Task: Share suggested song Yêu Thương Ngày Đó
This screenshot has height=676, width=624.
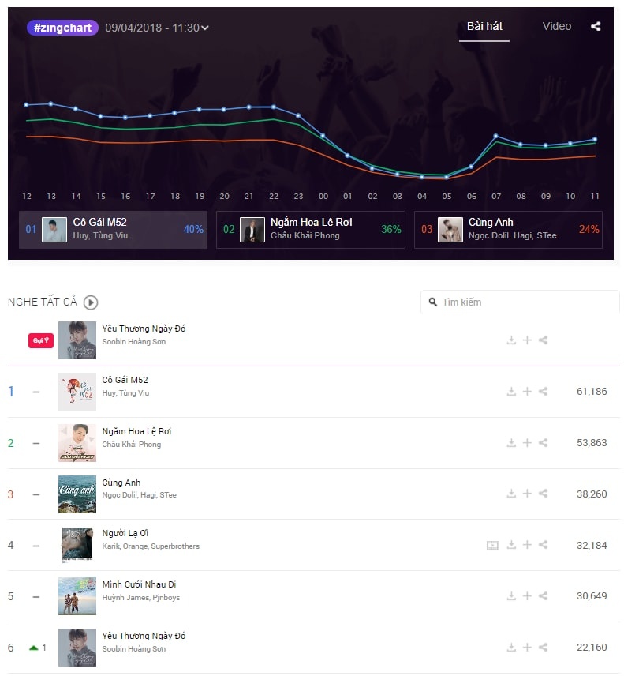Action: (543, 340)
